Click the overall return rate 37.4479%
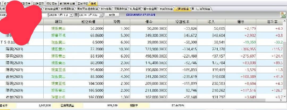Viewport: 287px width, 110px height. [178, 105]
